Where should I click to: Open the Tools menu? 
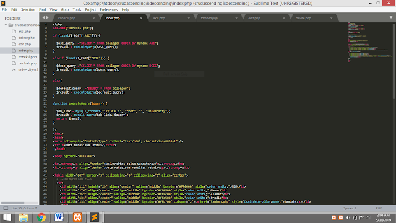point(77,10)
